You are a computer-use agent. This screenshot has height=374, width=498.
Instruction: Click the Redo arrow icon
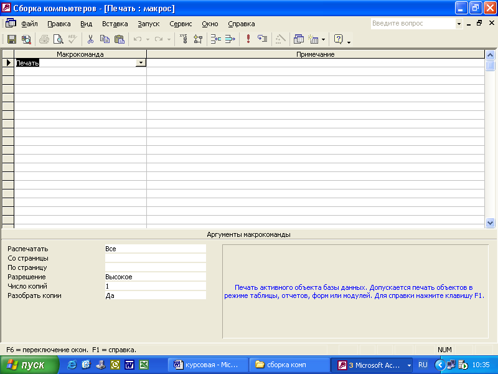tap(159, 39)
